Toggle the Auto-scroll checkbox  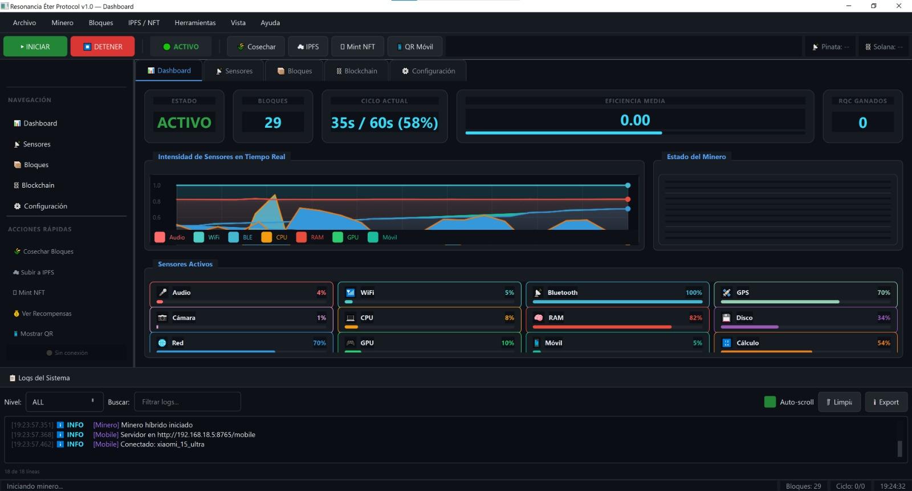point(770,402)
